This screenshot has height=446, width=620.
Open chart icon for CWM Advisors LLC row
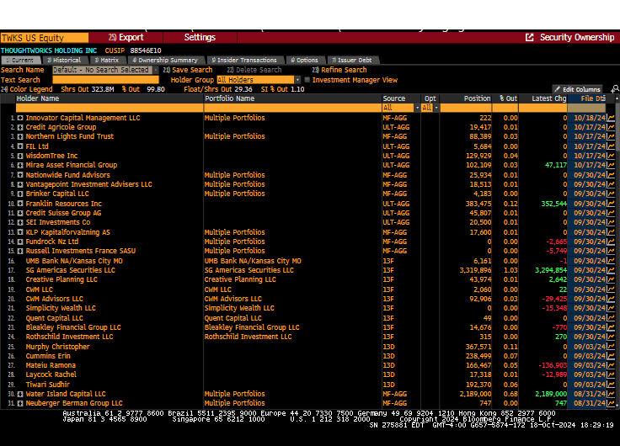pos(611,299)
